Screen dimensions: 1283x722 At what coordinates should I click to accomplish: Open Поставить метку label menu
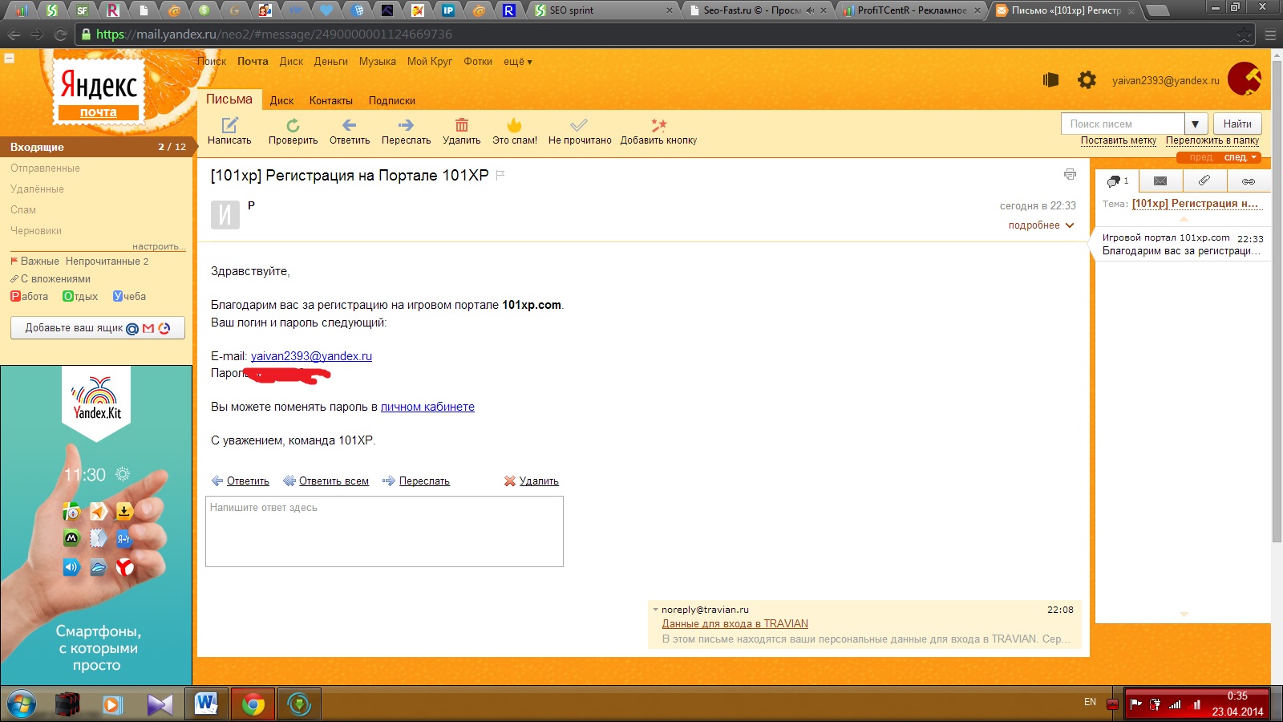[x=1119, y=140]
